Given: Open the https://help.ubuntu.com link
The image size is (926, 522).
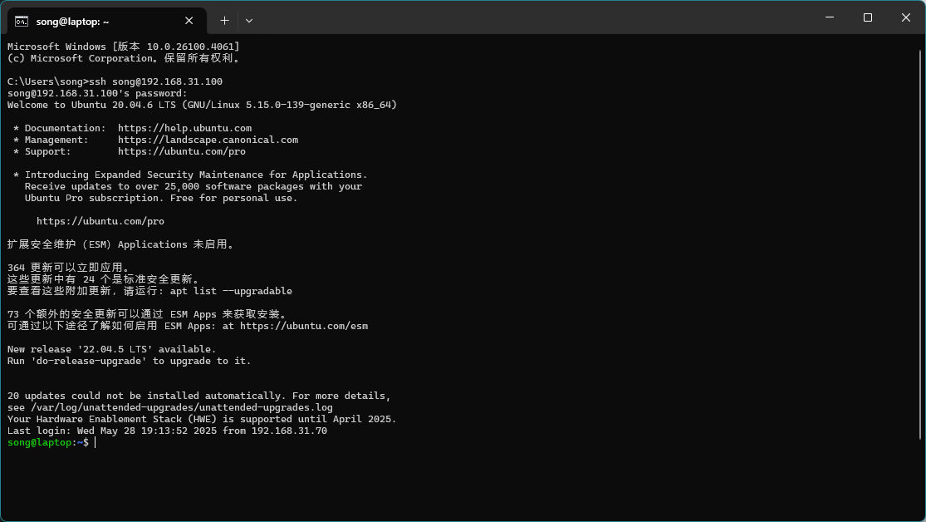Looking at the screenshot, I should (184, 128).
